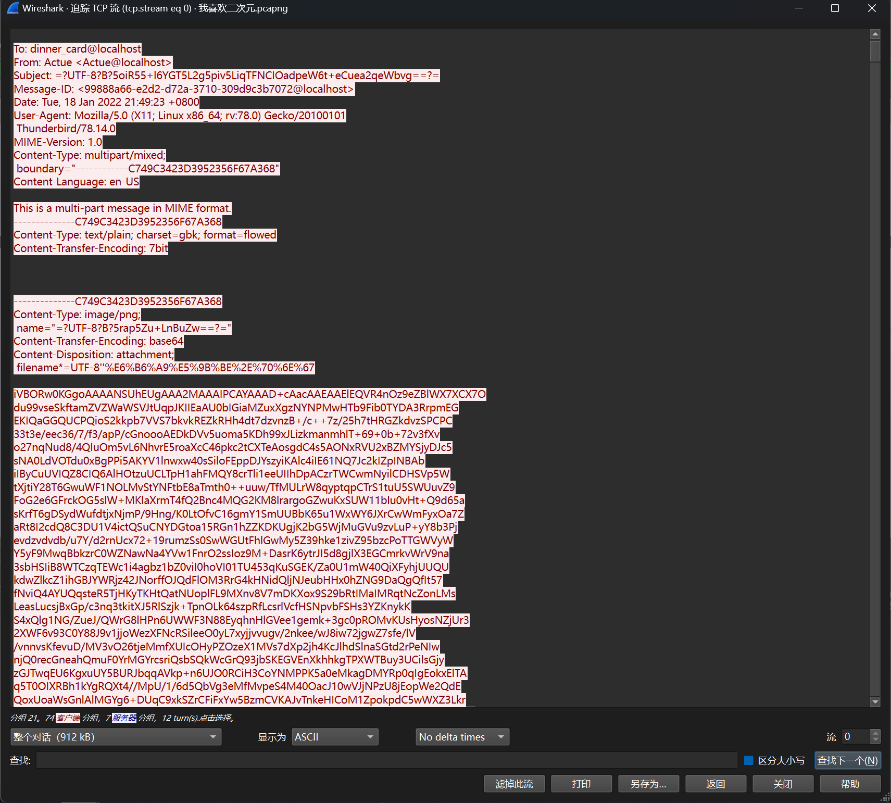Open the 帮助 help button

point(850,784)
